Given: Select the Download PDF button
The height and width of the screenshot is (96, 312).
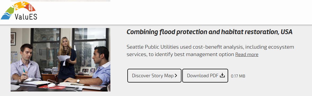Looking at the screenshot, I should 205,76.
